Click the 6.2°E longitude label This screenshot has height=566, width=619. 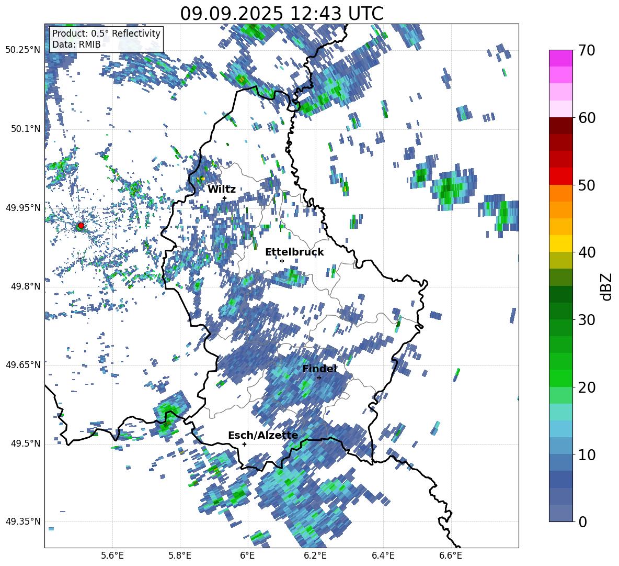tap(315, 556)
